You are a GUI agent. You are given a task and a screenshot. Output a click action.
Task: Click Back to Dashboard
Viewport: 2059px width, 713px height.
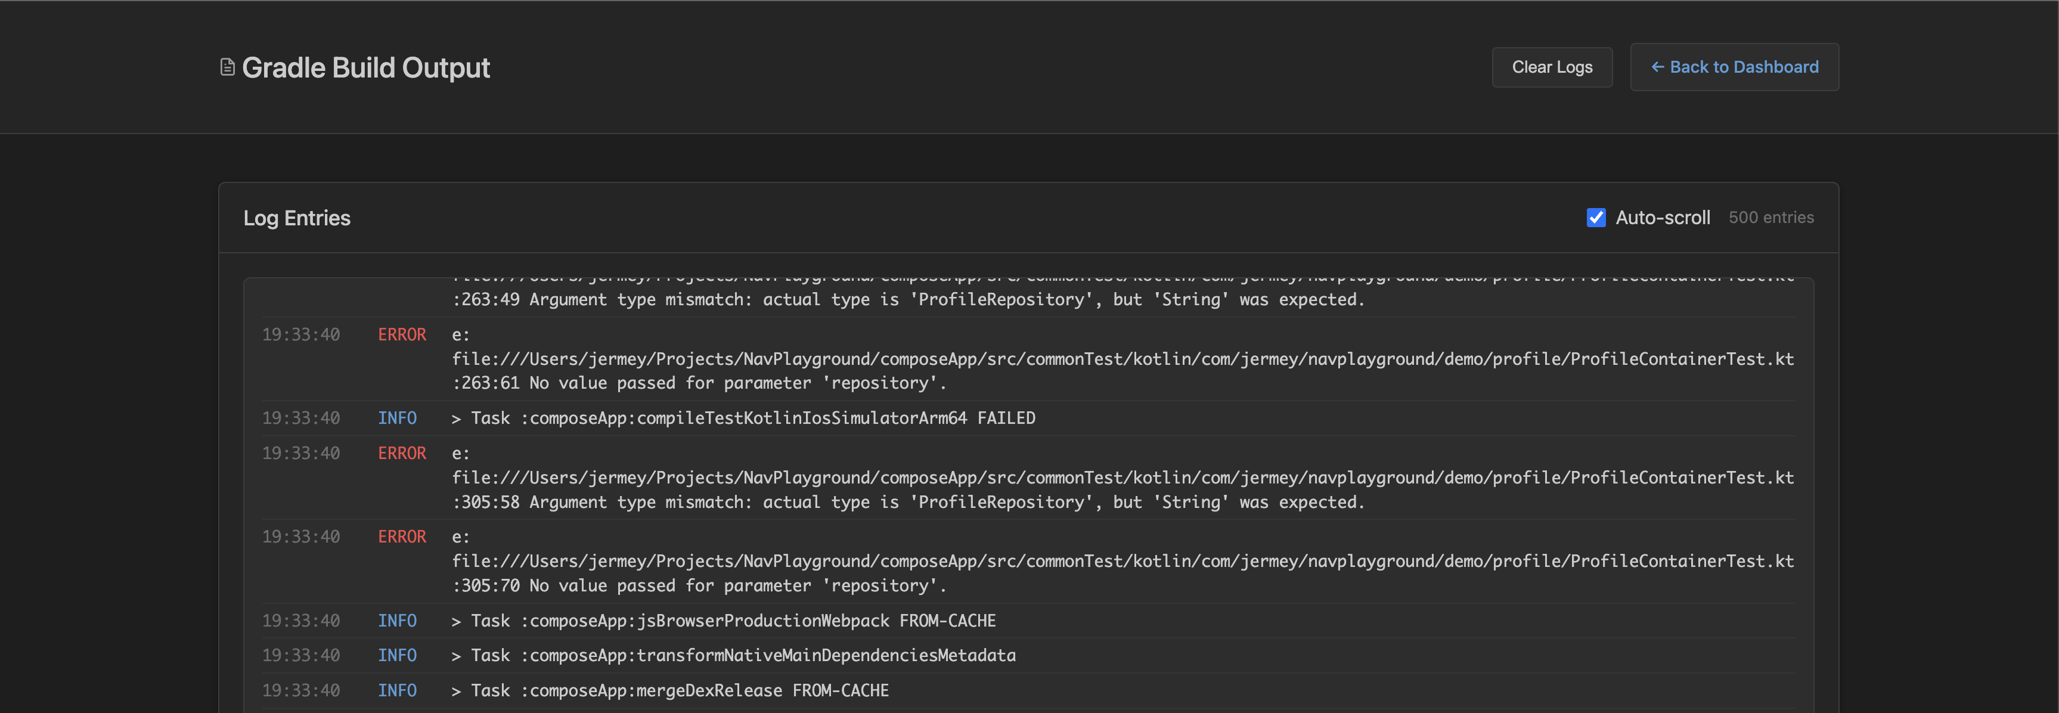coord(1734,67)
